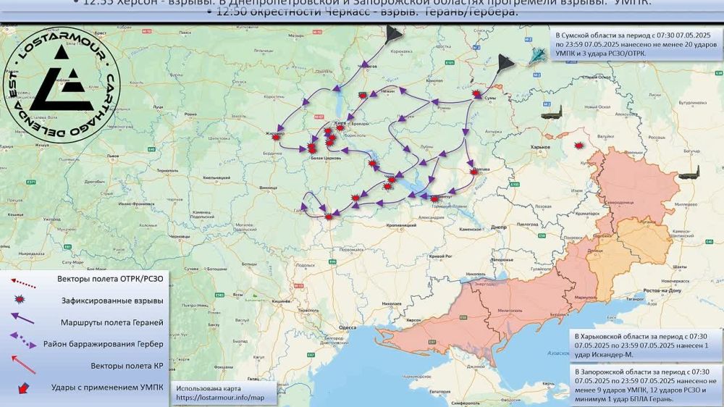724x407 pixels.
Task: Click the missile launcher icon north of Kharkiv
Action: pos(552,112)
